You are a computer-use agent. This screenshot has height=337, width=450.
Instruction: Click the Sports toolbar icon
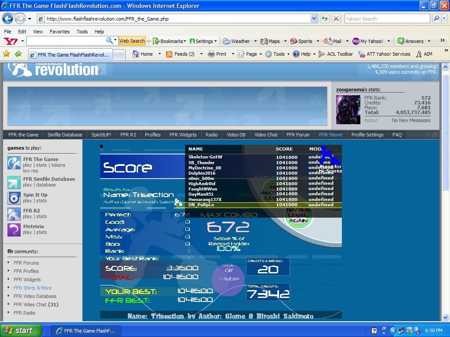coord(294,41)
